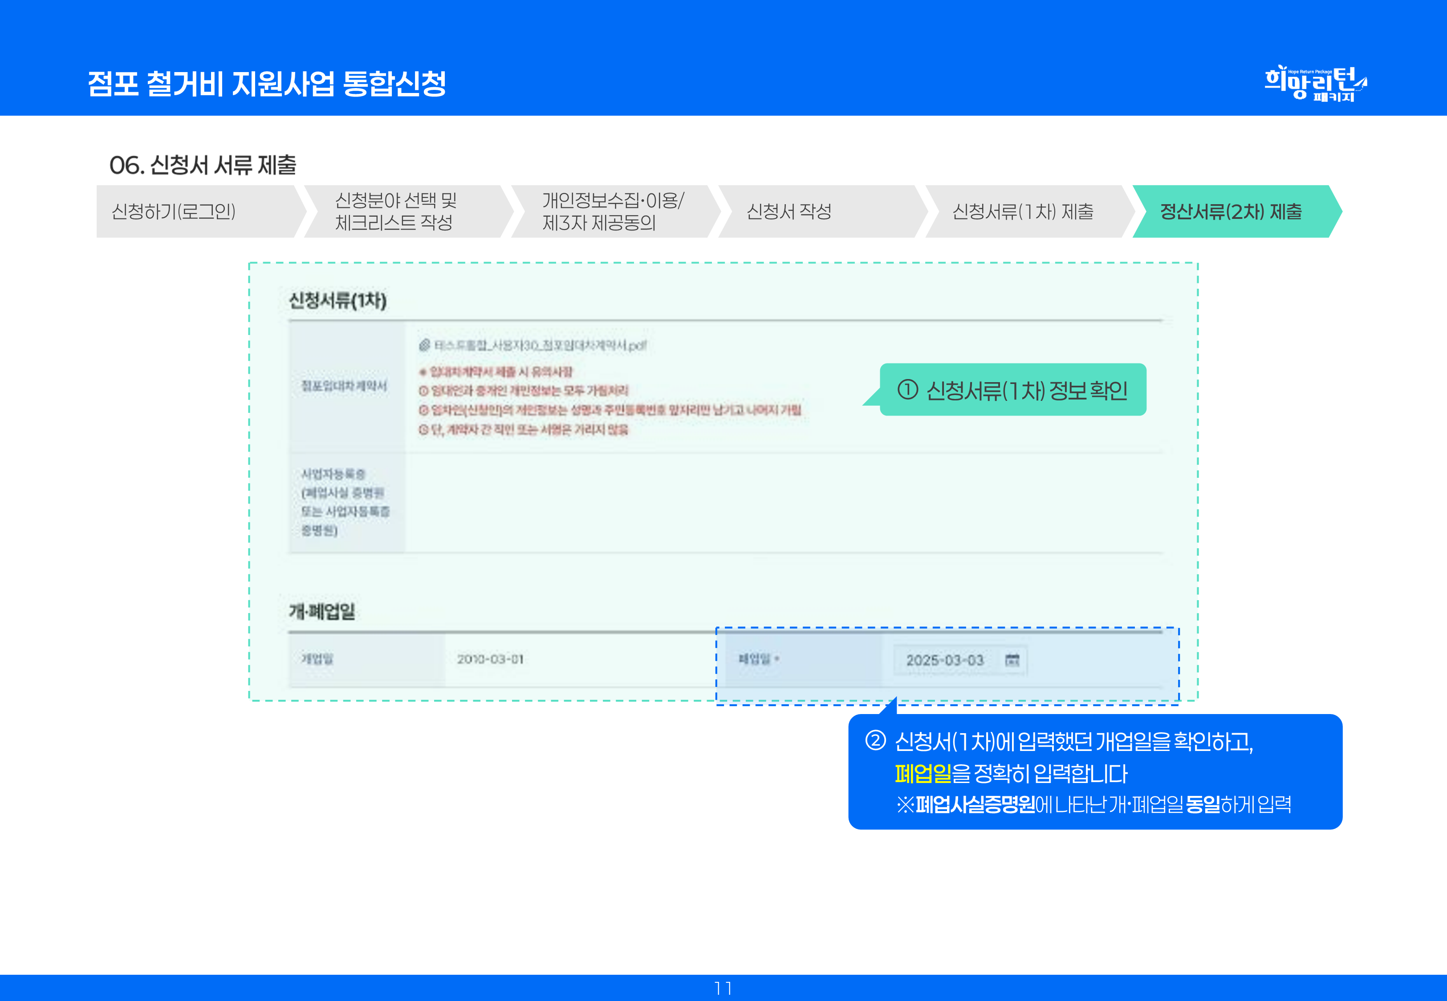This screenshot has width=1447, height=1001.
Task: Click page number 11 in footer
Action: click(723, 989)
